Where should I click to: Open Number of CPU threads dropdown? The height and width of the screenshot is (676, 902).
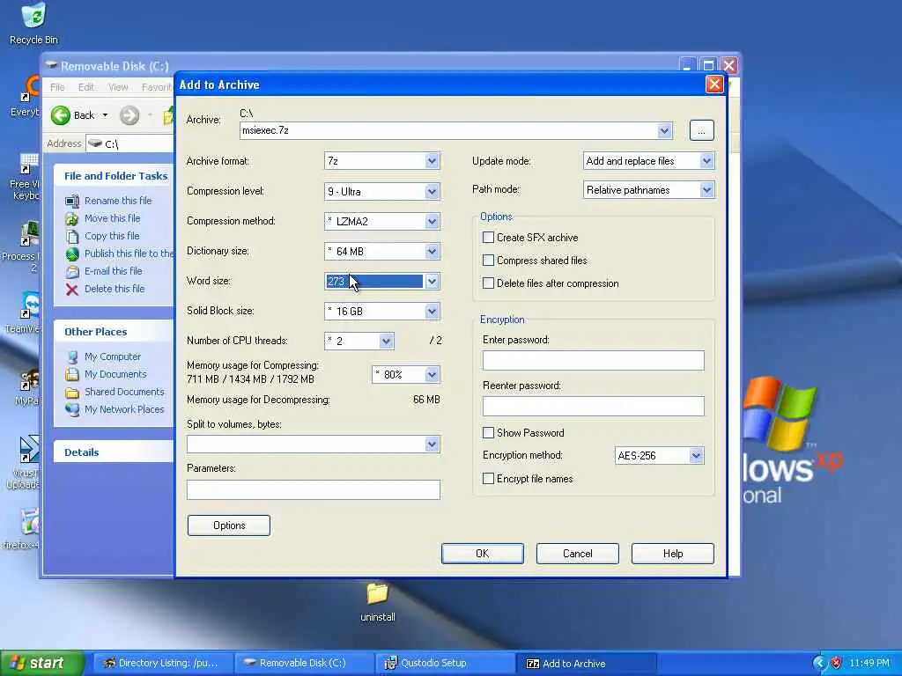(386, 341)
